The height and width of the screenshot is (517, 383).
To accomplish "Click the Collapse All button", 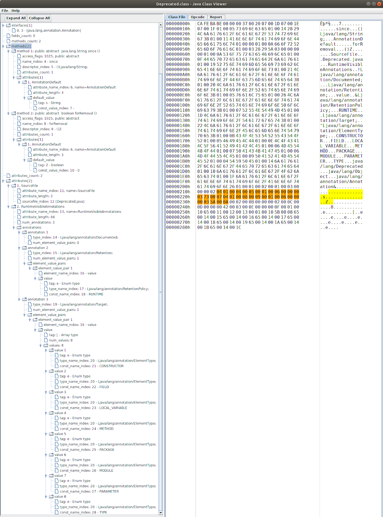I will pyautogui.click(x=39, y=18).
